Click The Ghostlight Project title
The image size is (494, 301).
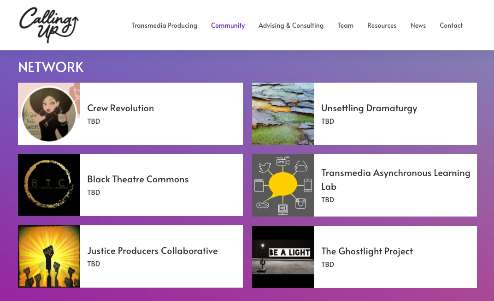pos(367,251)
